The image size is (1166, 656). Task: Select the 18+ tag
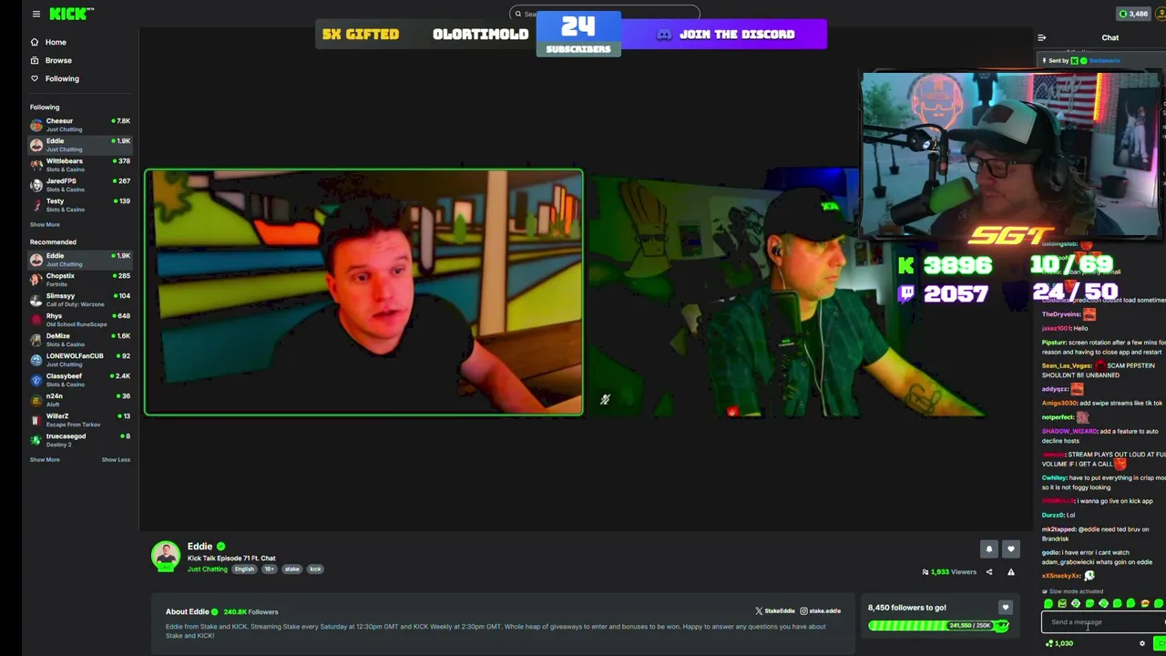pyautogui.click(x=270, y=569)
